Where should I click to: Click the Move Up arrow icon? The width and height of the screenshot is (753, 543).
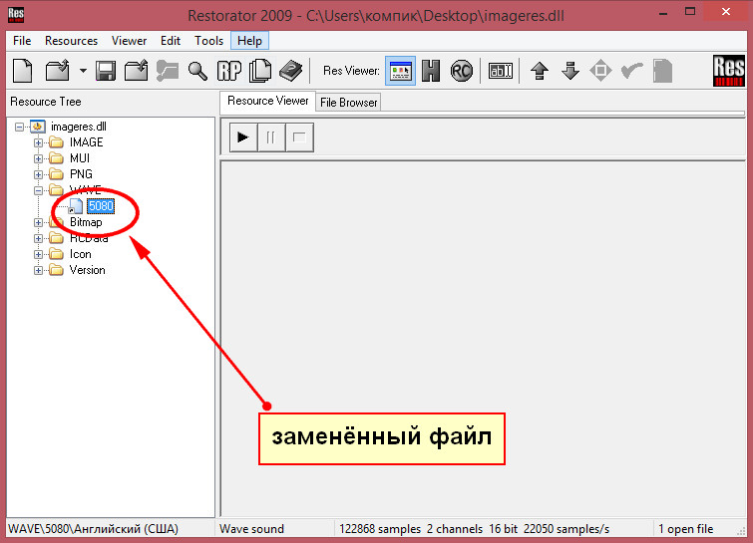(x=540, y=71)
